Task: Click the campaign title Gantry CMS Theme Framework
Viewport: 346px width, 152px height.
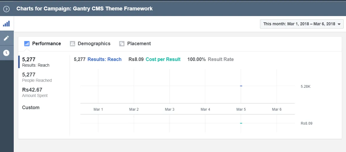Action: point(113,9)
